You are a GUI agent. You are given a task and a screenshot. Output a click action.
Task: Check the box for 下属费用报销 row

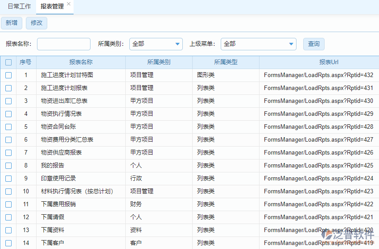tap(8, 204)
